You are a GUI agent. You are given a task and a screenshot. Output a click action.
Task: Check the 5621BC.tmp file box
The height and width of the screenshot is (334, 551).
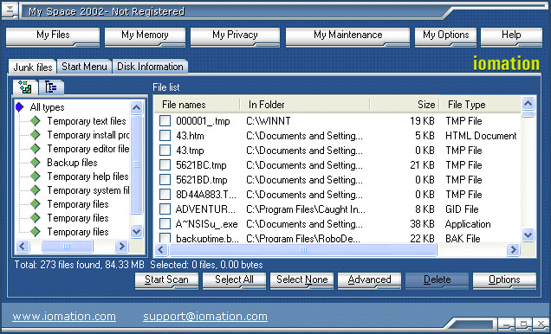165,165
